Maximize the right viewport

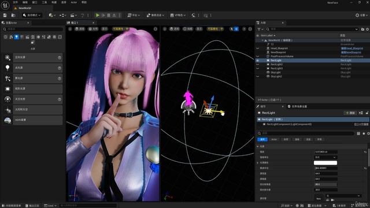point(250,29)
